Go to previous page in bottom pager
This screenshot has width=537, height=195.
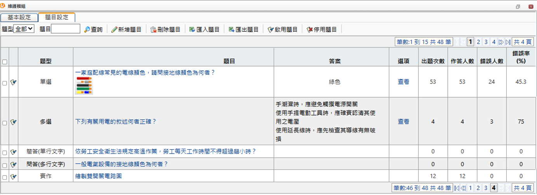pos(463,188)
